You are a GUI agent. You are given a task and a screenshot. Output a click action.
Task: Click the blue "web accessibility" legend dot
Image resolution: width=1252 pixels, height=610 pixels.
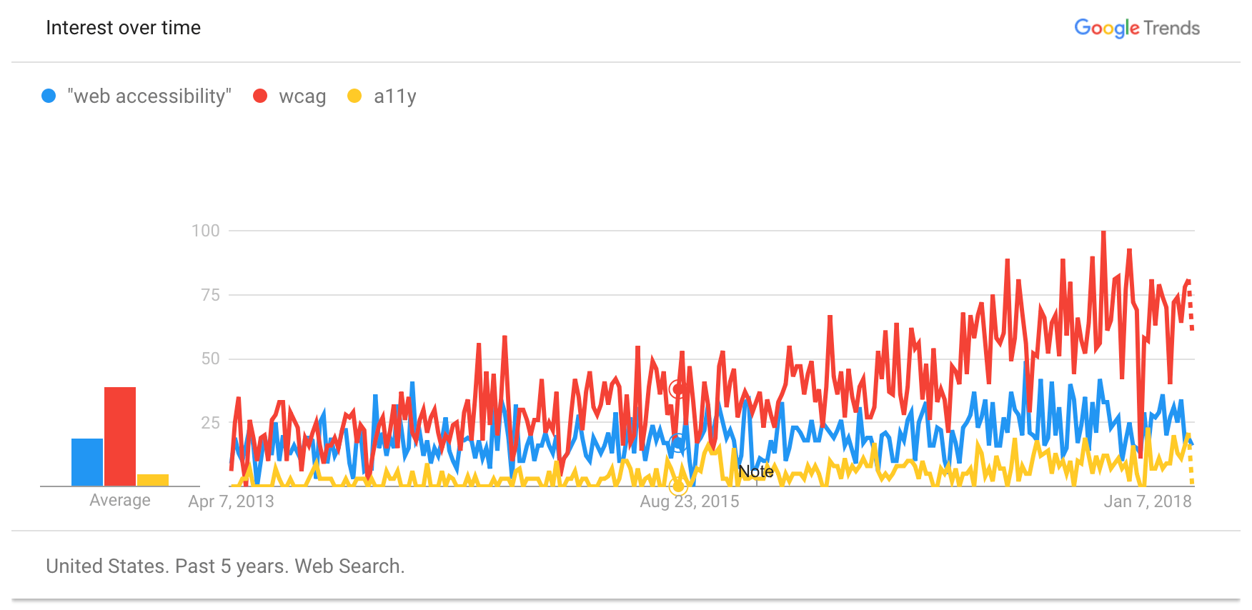[49, 96]
